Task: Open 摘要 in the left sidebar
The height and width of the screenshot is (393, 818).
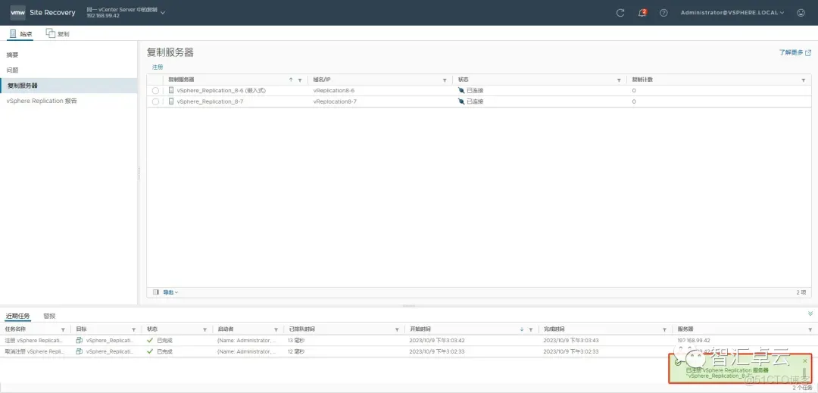Action: click(x=12, y=55)
